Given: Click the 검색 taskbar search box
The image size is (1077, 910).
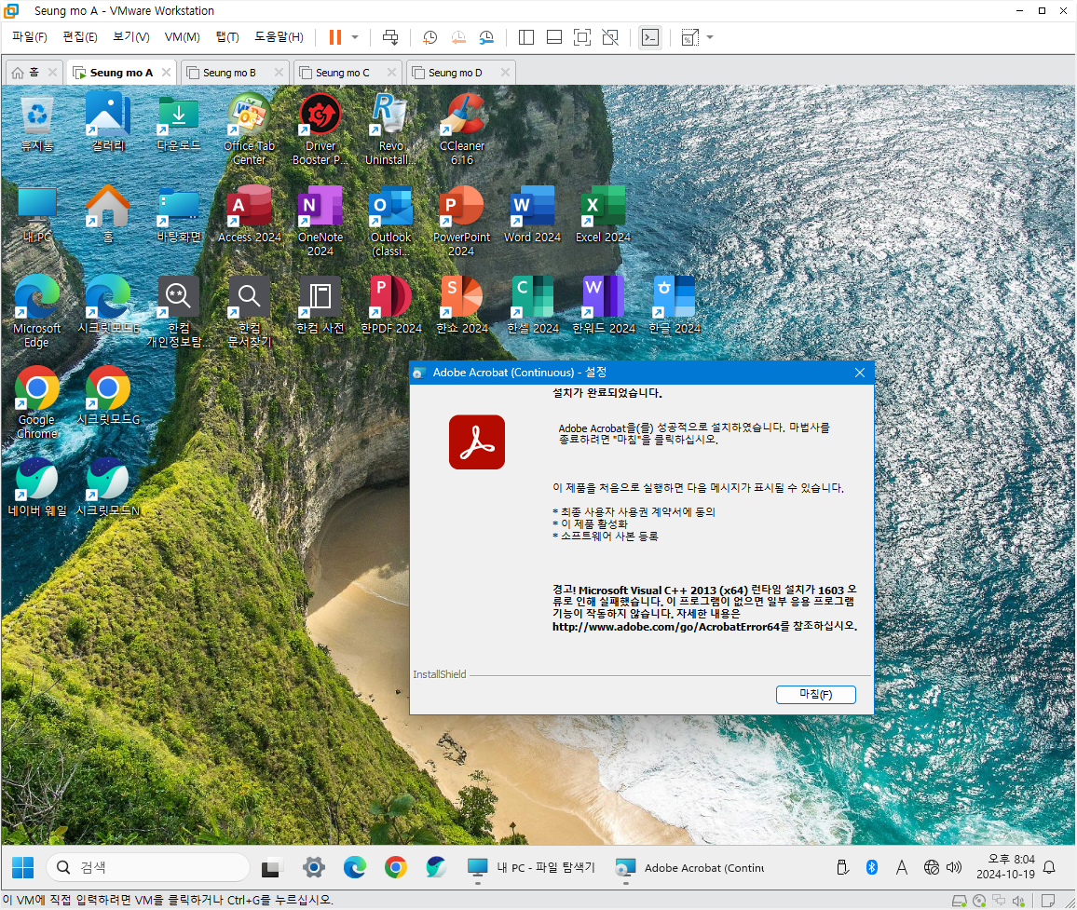Looking at the screenshot, I should (148, 867).
